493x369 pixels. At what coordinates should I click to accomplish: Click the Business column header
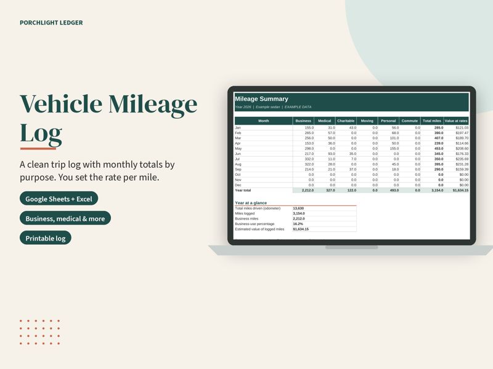(303, 121)
